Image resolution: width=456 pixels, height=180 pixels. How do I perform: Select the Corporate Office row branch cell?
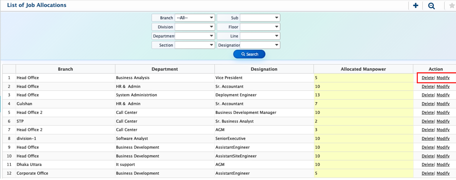pyautogui.click(x=65, y=173)
